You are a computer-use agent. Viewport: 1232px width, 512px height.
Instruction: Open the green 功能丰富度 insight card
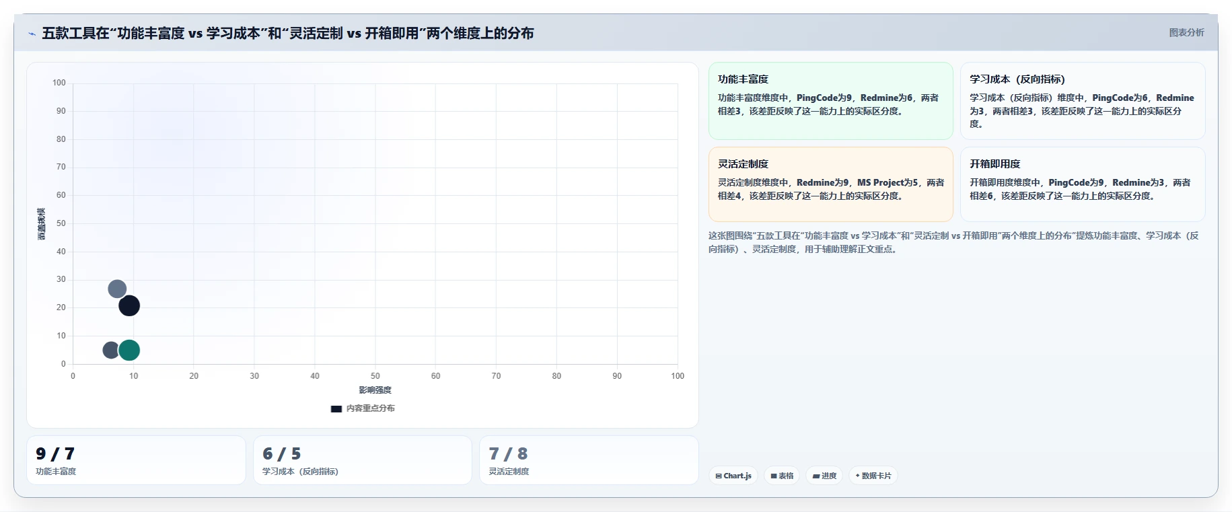point(830,101)
